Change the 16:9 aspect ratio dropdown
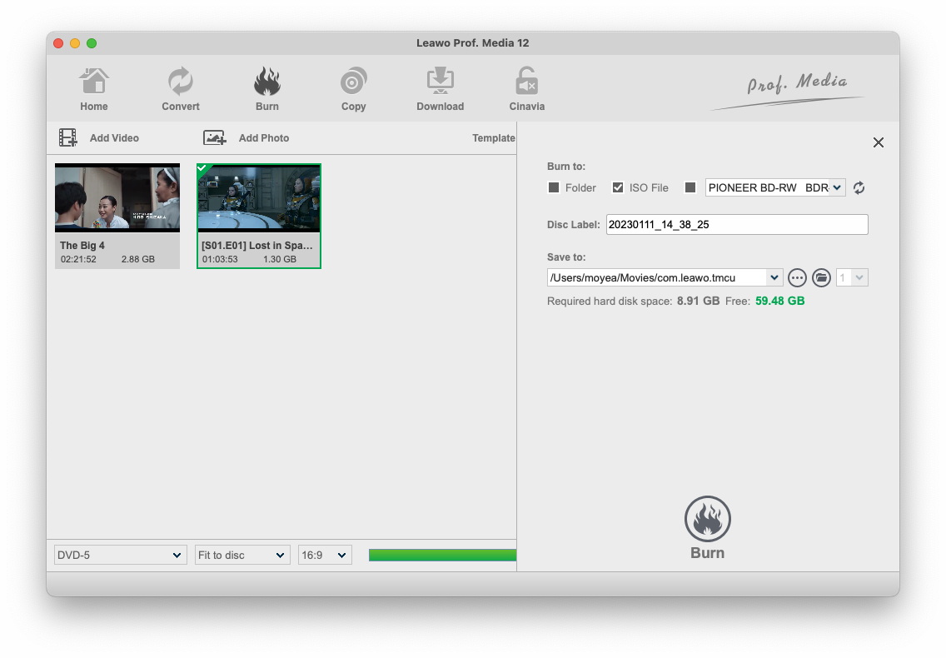Image resolution: width=946 pixels, height=658 pixels. point(325,555)
